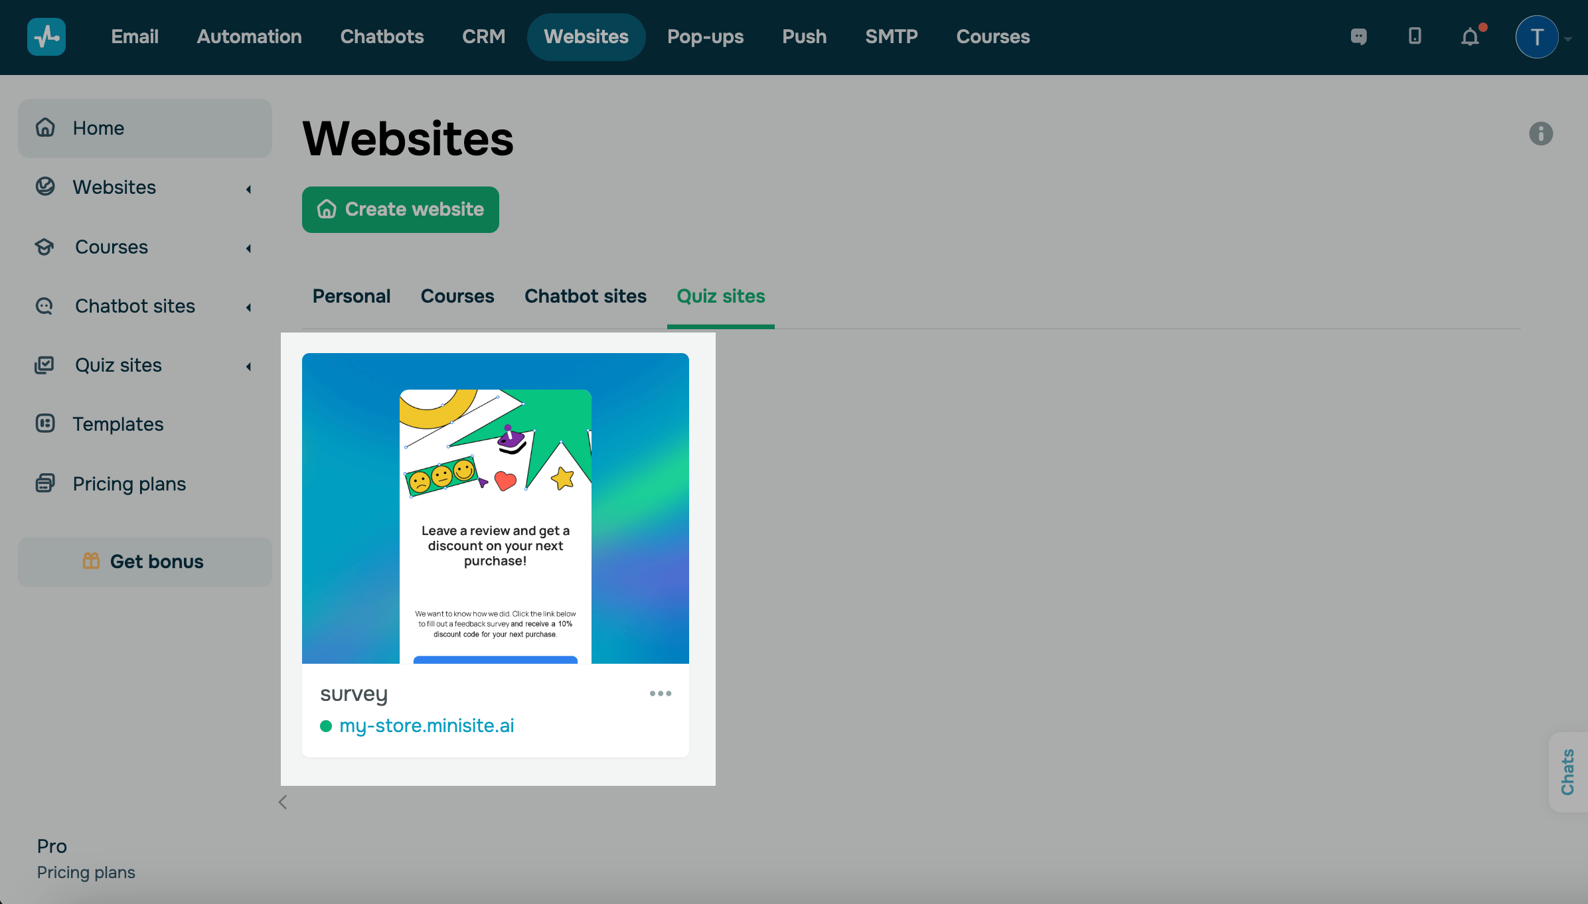
Task: Click the SendPulse logo icon
Action: click(46, 37)
